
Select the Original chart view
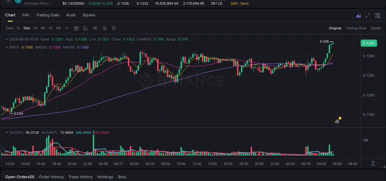(x=335, y=28)
